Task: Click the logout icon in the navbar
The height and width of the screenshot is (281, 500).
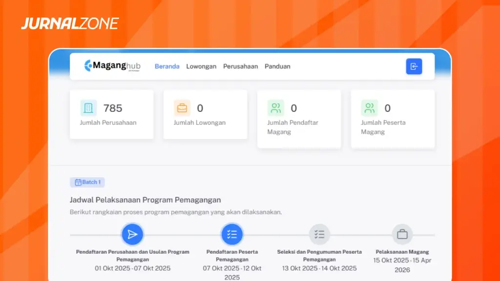Action: (414, 66)
